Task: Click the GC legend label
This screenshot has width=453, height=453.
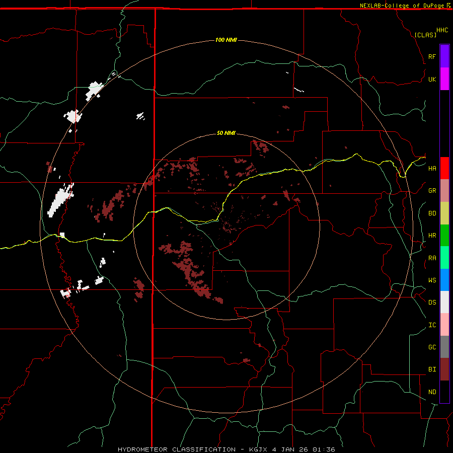Action: coord(432,347)
